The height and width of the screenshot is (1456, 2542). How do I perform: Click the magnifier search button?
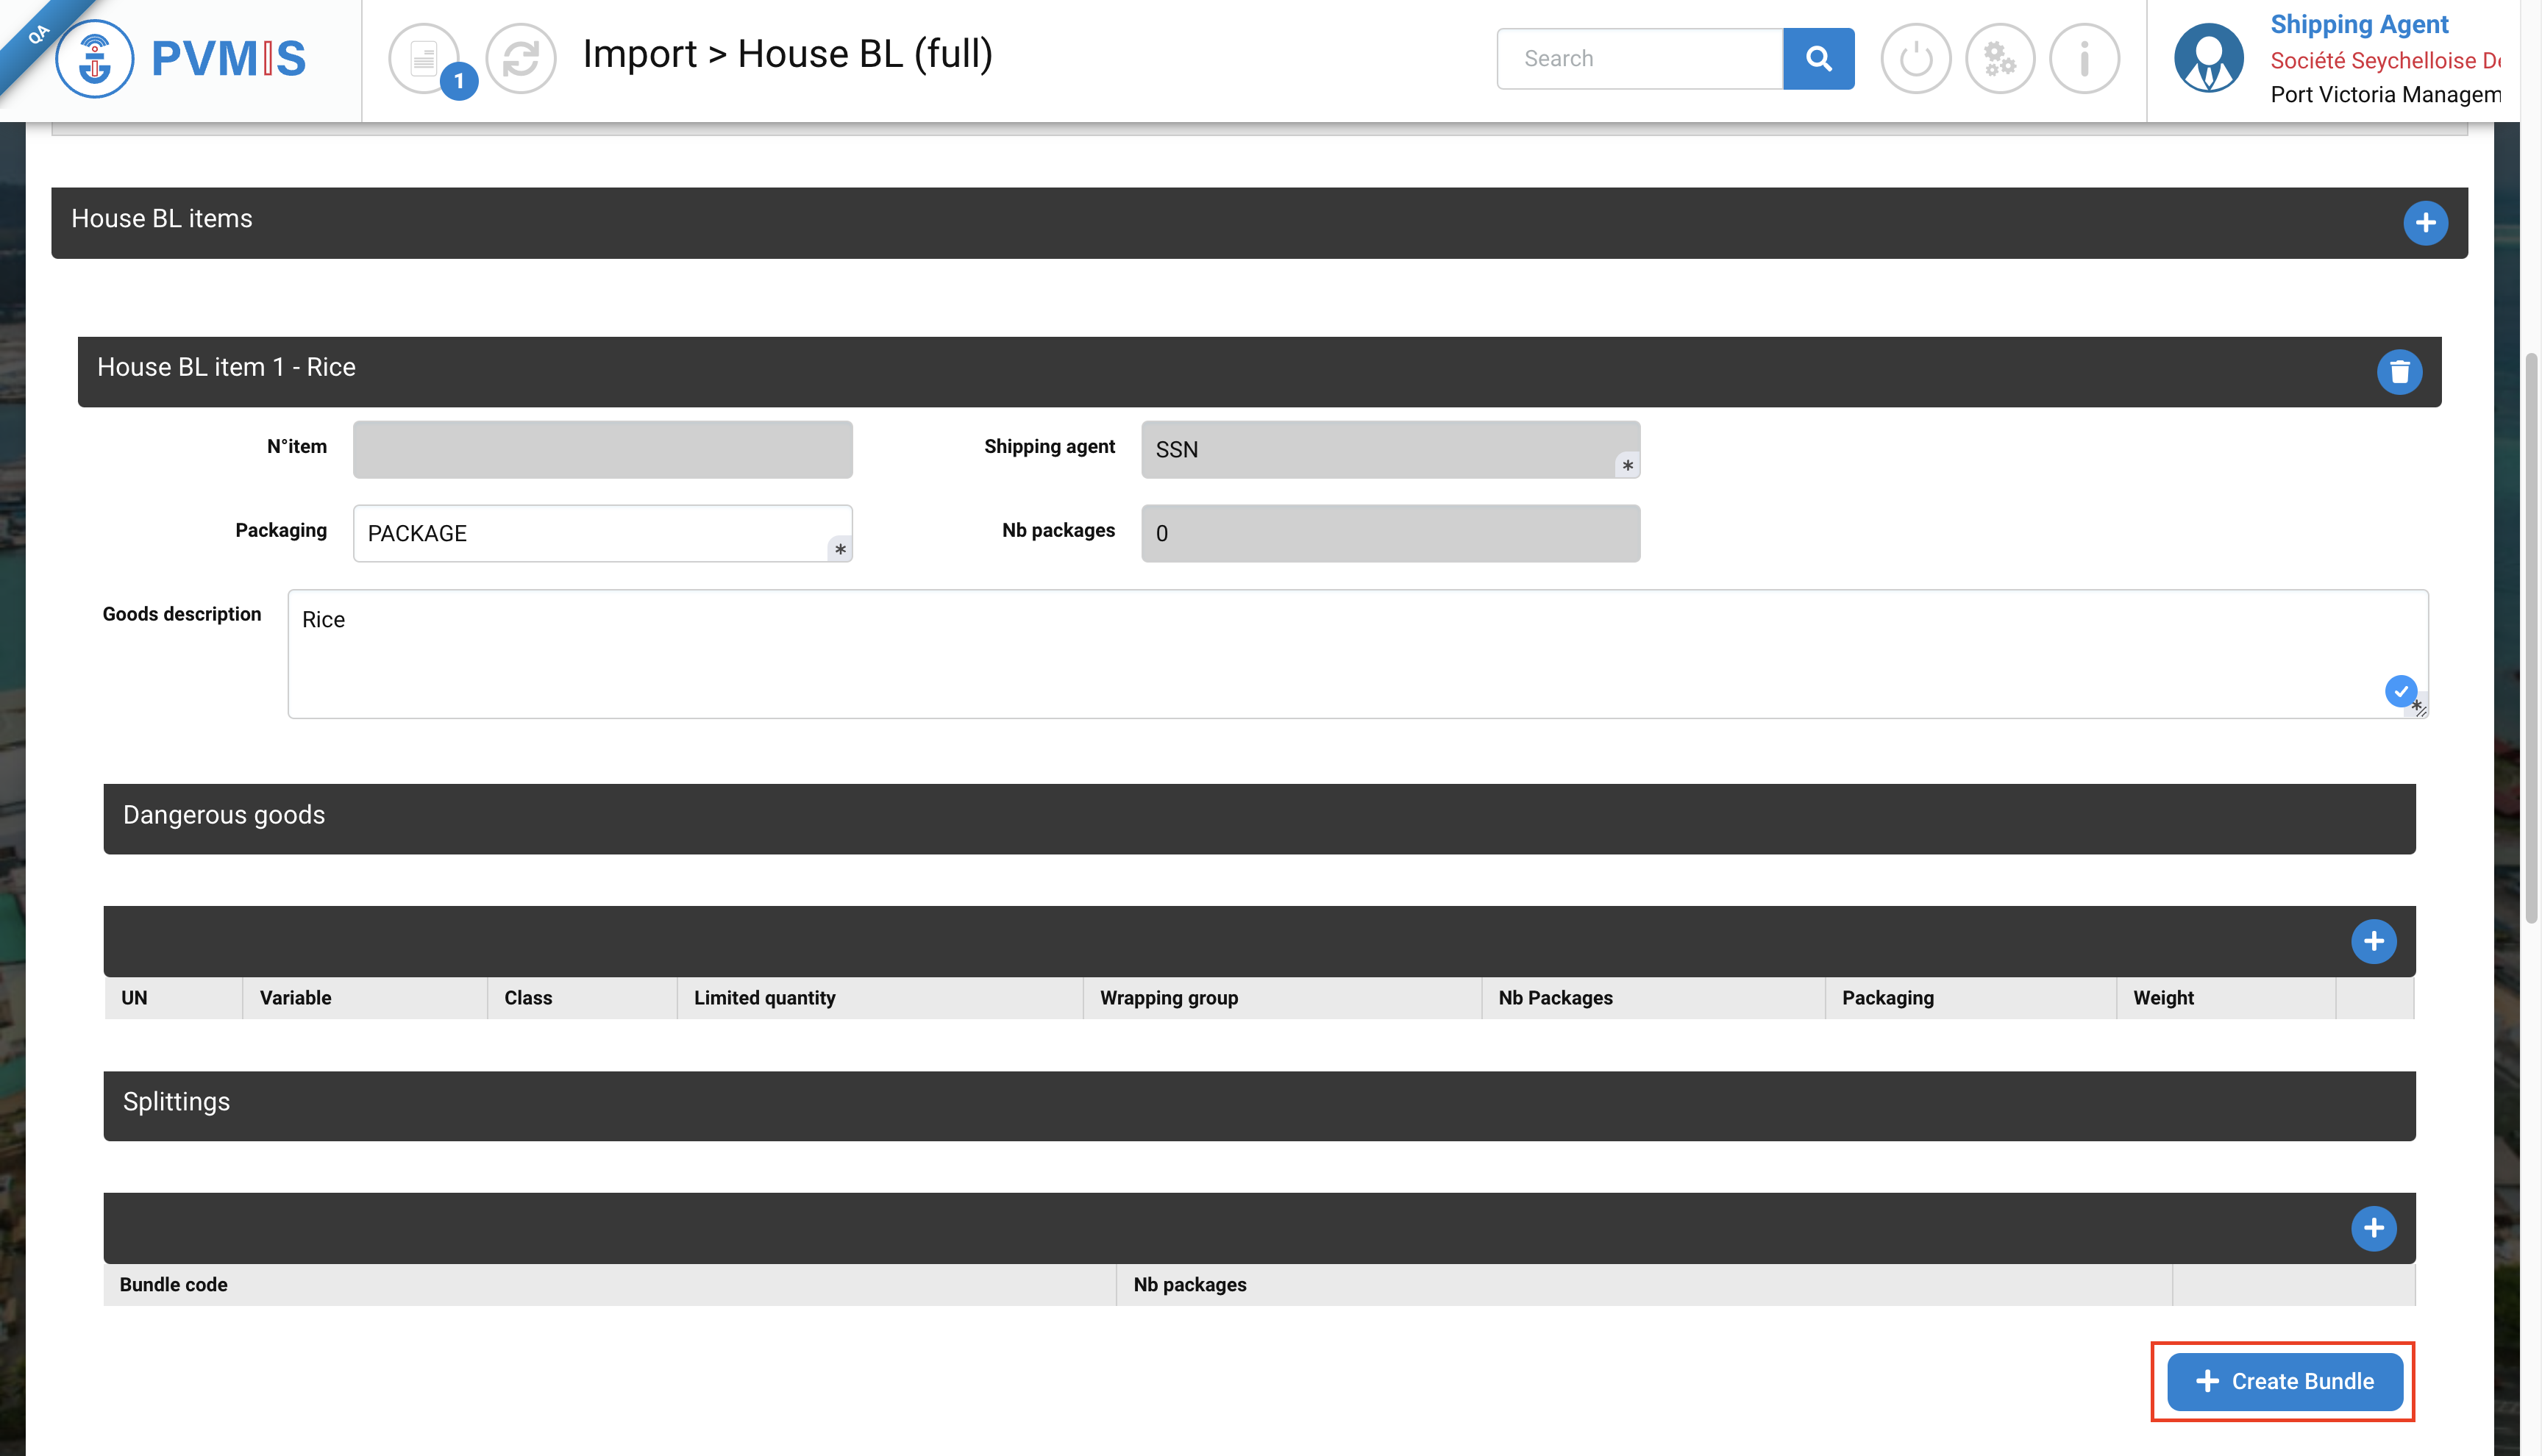pyautogui.click(x=1818, y=58)
